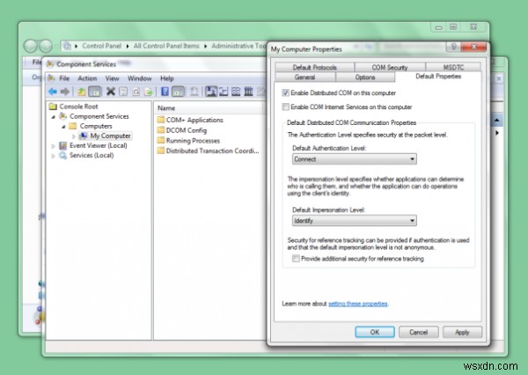Switch to the COM Security tab
This screenshot has width=528, height=375.
(390, 67)
